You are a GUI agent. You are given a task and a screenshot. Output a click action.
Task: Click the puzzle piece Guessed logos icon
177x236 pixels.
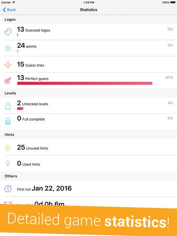[8, 32]
